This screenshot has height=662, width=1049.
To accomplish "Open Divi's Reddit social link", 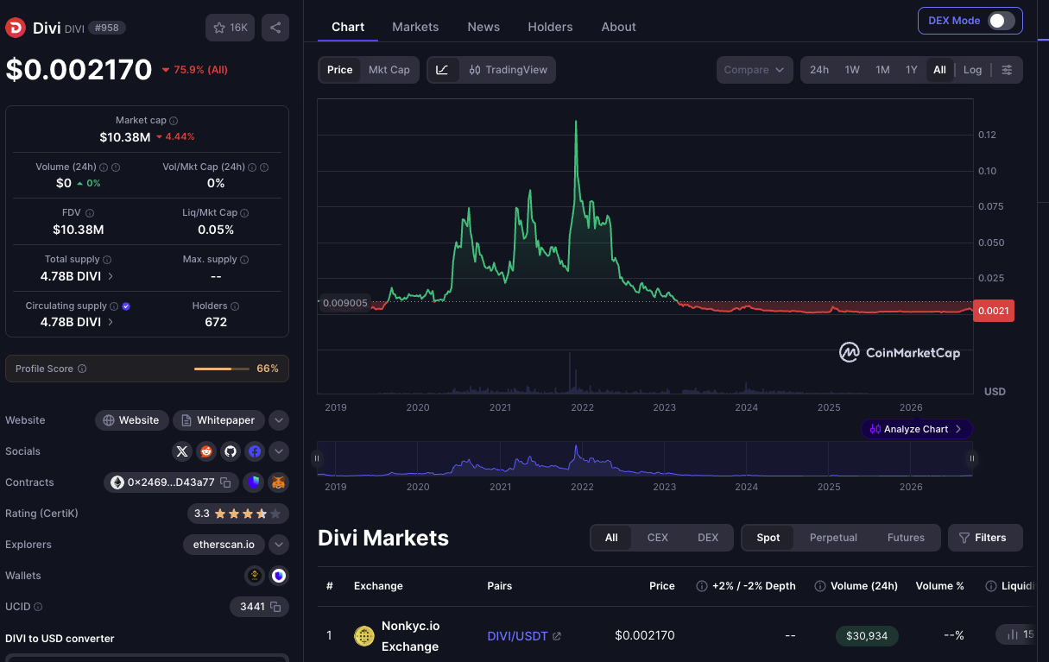I will click(x=205, y=451).
